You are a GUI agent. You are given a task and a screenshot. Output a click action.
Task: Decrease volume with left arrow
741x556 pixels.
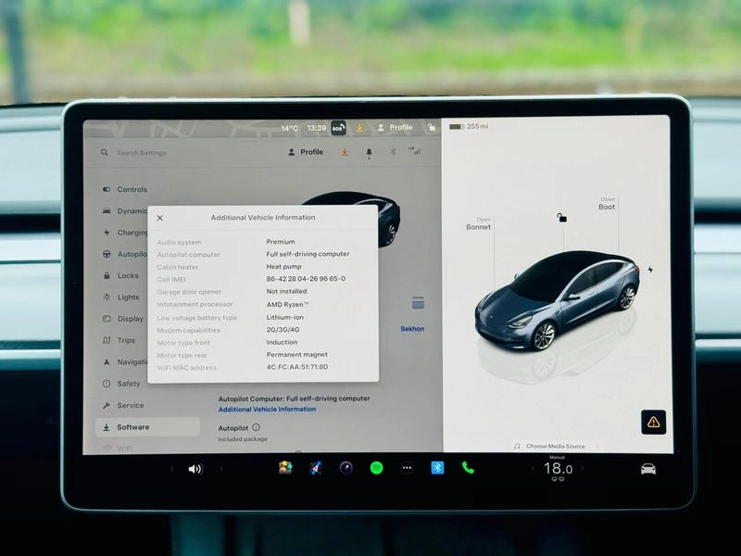click(x=171, y=469)
